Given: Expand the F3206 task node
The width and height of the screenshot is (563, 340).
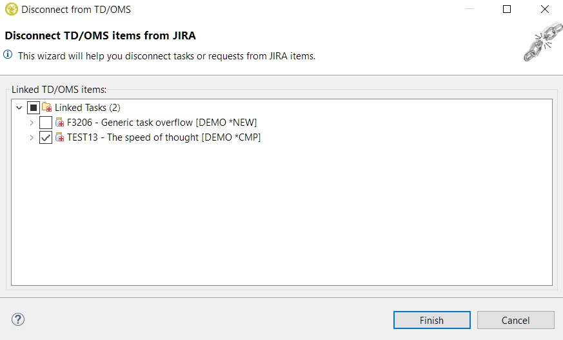Looking at the screenshot, I should coord(32,123).
